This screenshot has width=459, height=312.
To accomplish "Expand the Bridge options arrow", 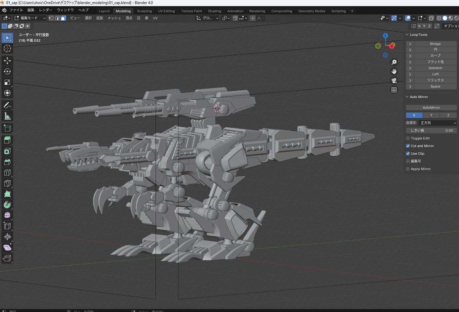I will coord(410,44).
